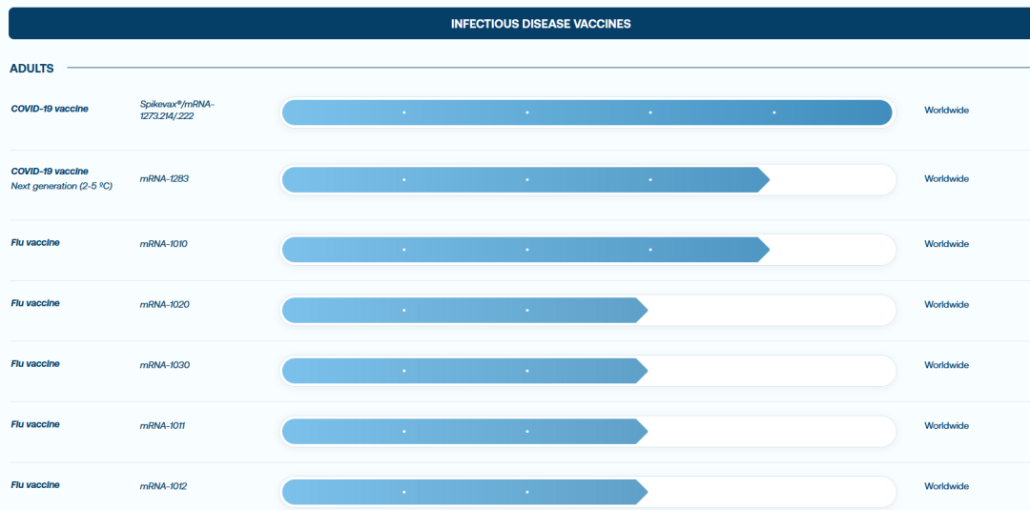Click the mRNA-1283 progress bar
Screen dimensions: 1030x510
pos(525,179)
